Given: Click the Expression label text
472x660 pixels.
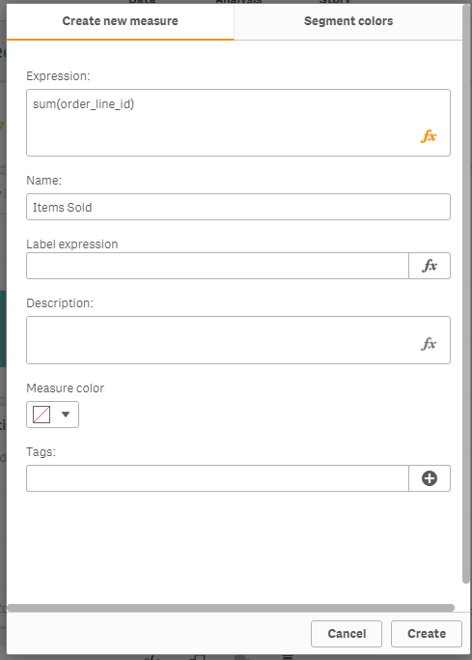Looking at the screenshot, I should 58,76.
